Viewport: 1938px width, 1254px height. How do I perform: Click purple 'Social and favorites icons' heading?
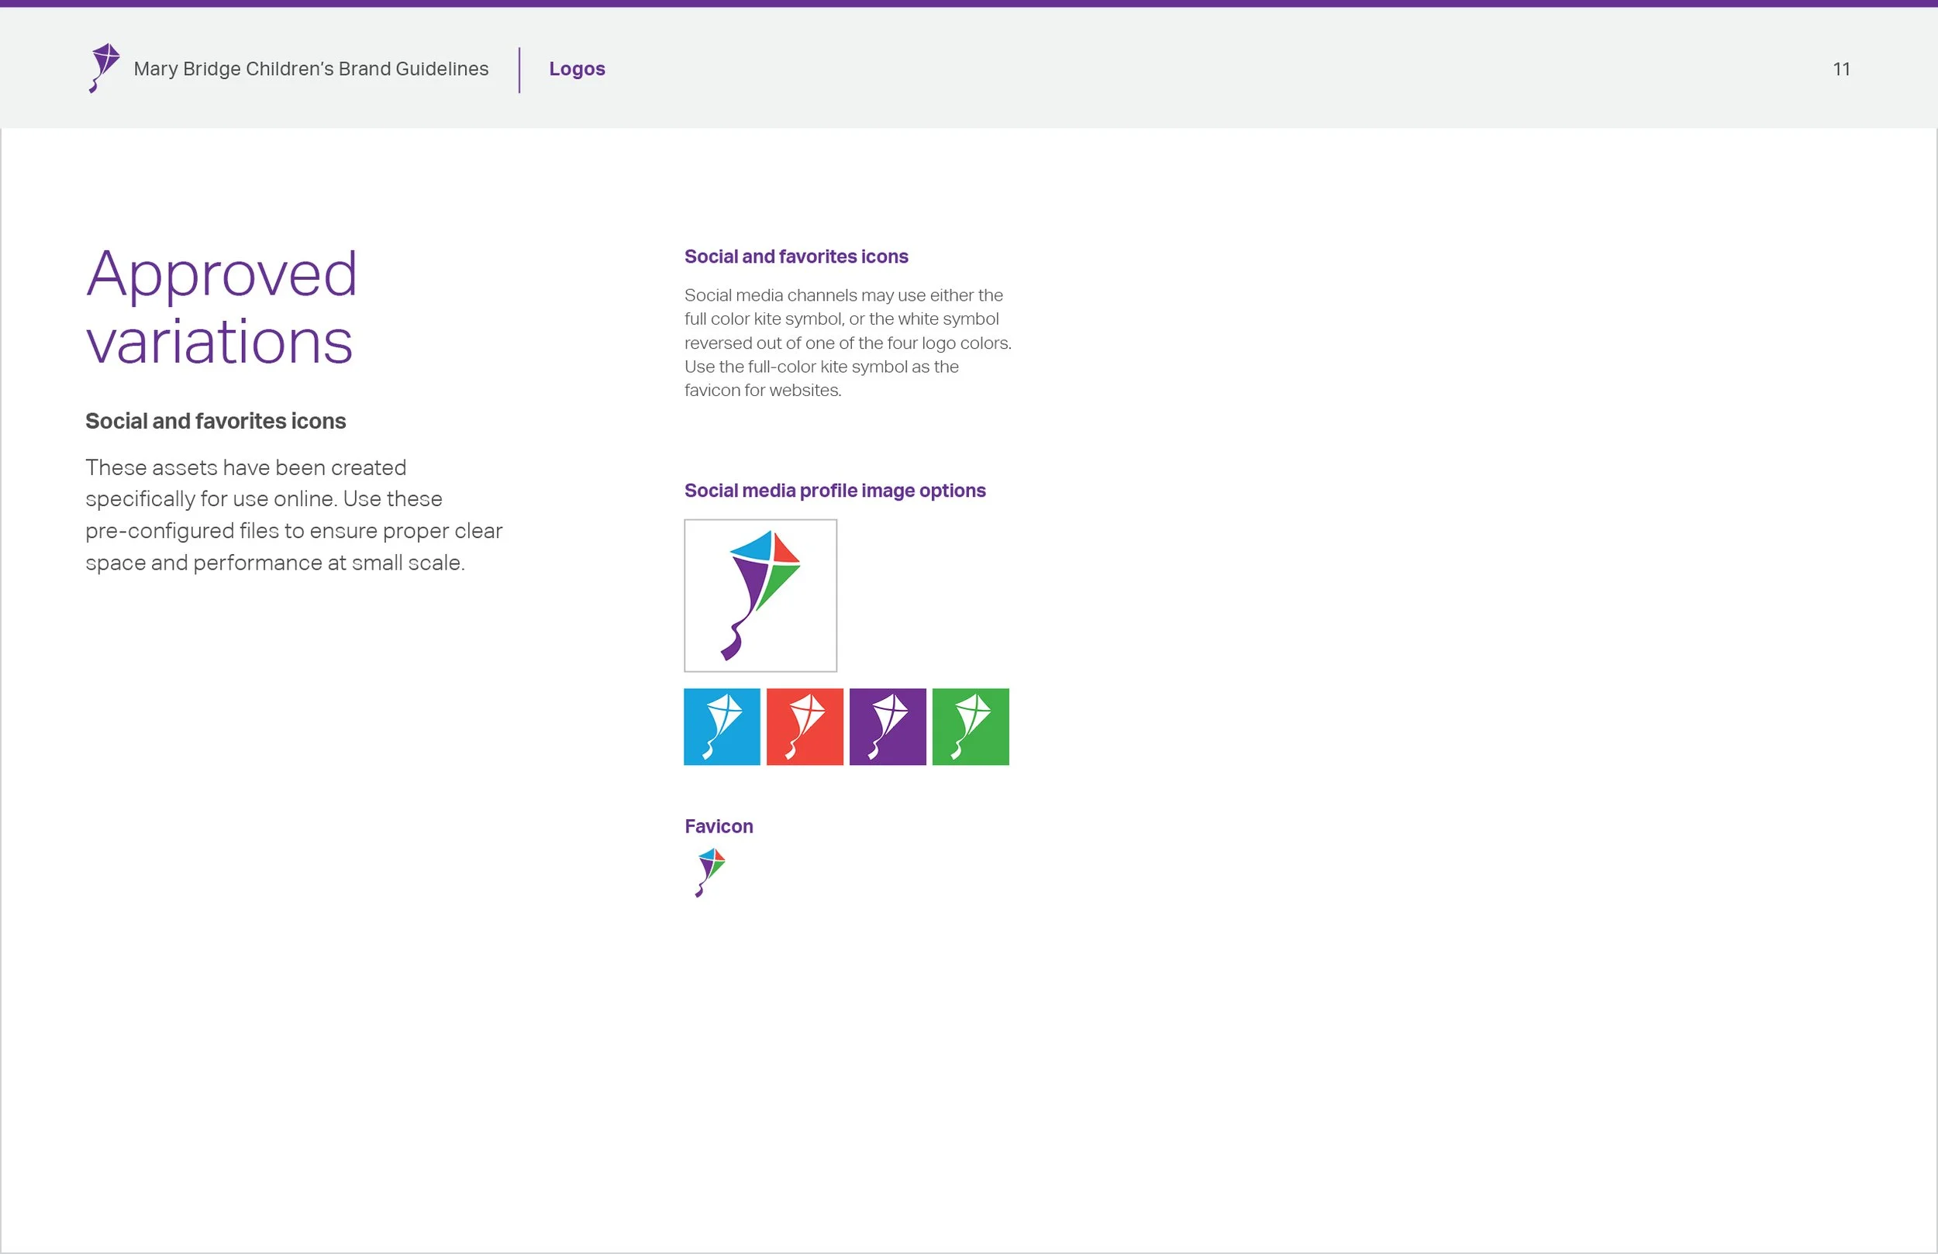[x=796, y=257]
